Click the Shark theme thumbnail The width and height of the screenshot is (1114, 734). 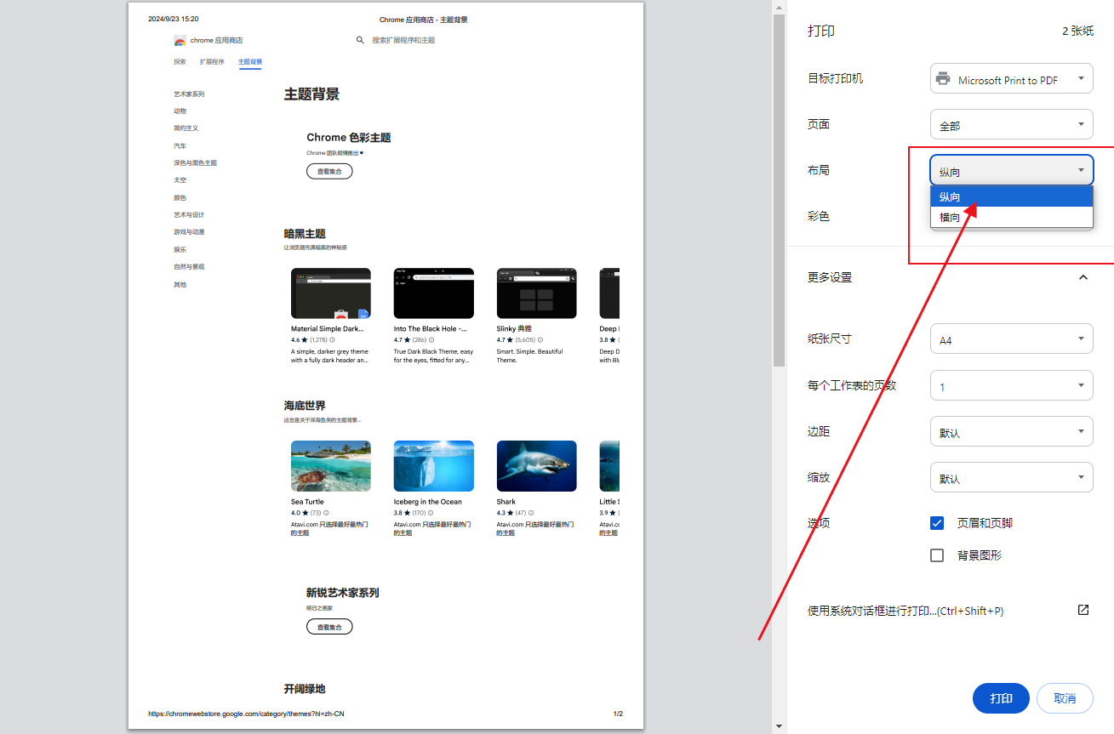click(x=537, y=466)
